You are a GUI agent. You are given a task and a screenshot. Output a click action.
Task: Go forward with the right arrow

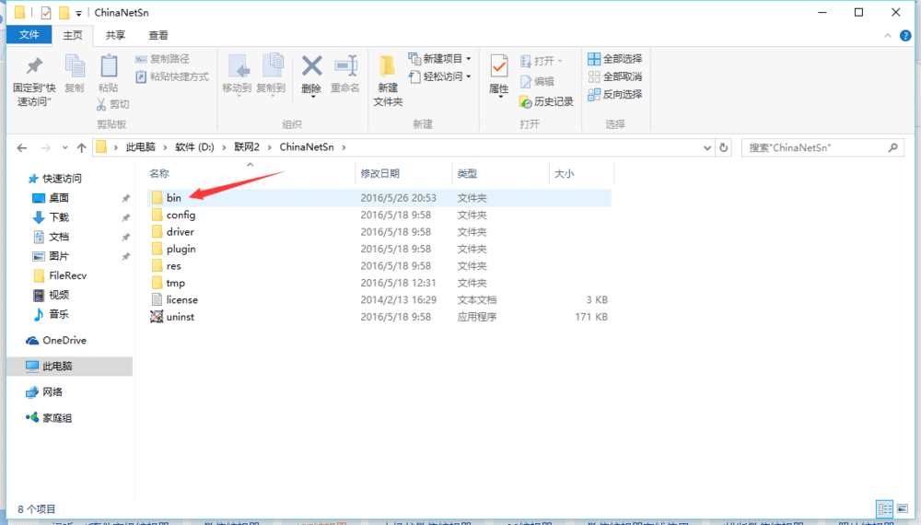click(45, 147)
